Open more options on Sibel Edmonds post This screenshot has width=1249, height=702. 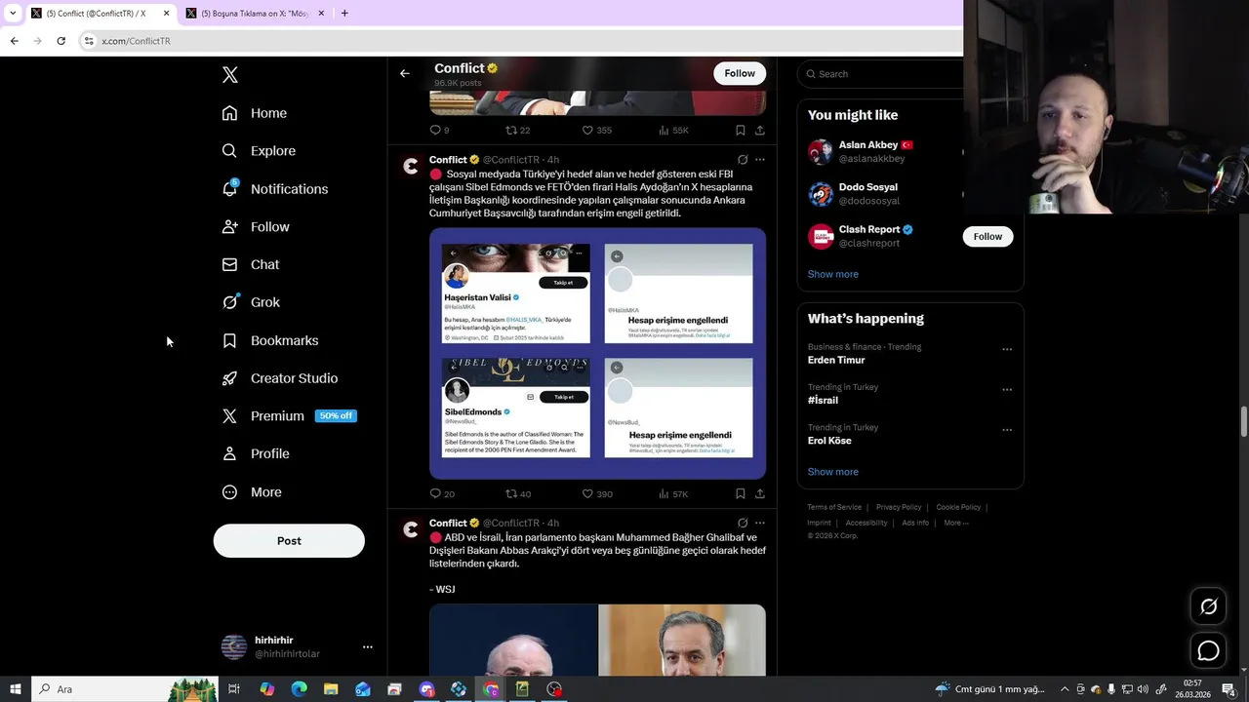click(760, 160)
